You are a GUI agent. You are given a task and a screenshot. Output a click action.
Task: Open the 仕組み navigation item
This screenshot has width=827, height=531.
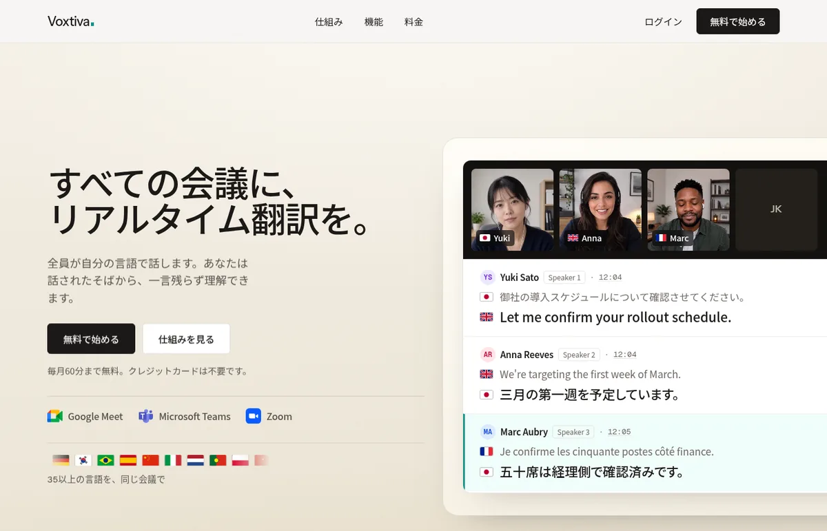[x=329, y=21]
